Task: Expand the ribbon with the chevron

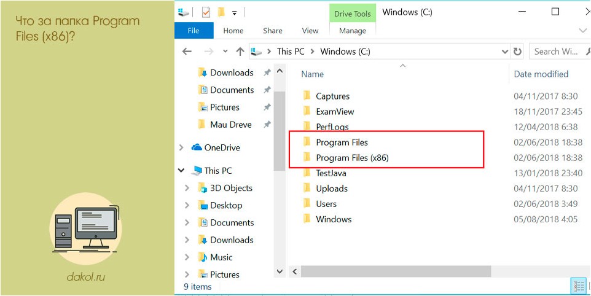Action: pyautogui.click(x=583, y=31)
